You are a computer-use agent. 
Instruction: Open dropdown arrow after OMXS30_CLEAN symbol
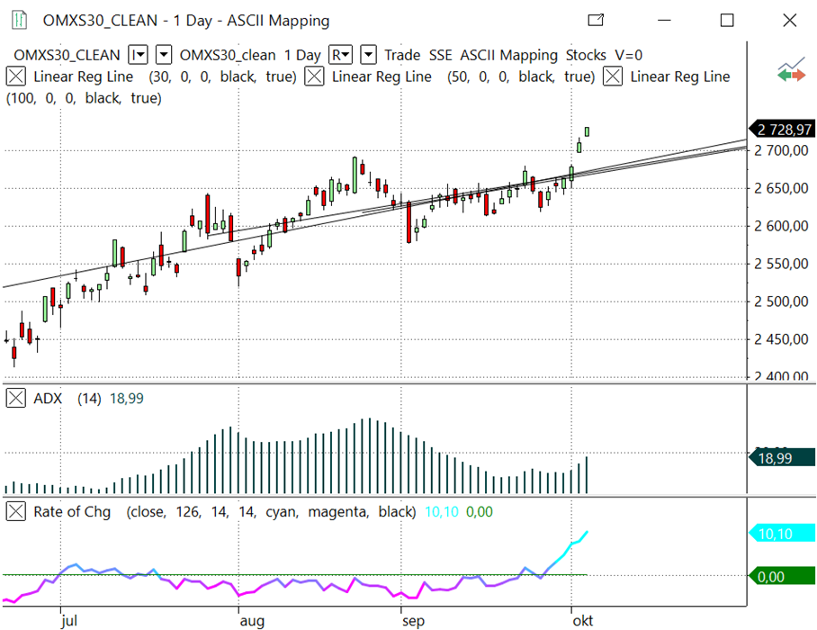(164, 56)
